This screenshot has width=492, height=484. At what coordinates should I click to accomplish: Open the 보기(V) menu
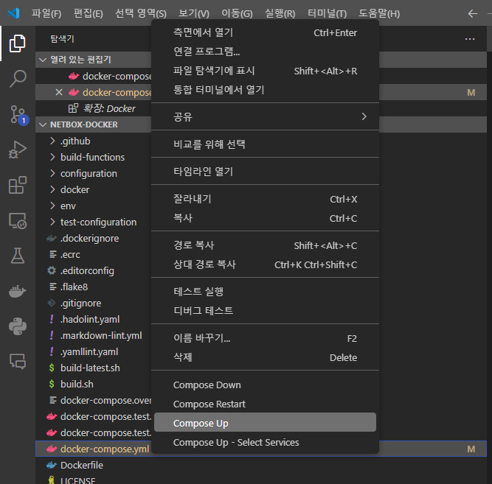tap(194, 13)
